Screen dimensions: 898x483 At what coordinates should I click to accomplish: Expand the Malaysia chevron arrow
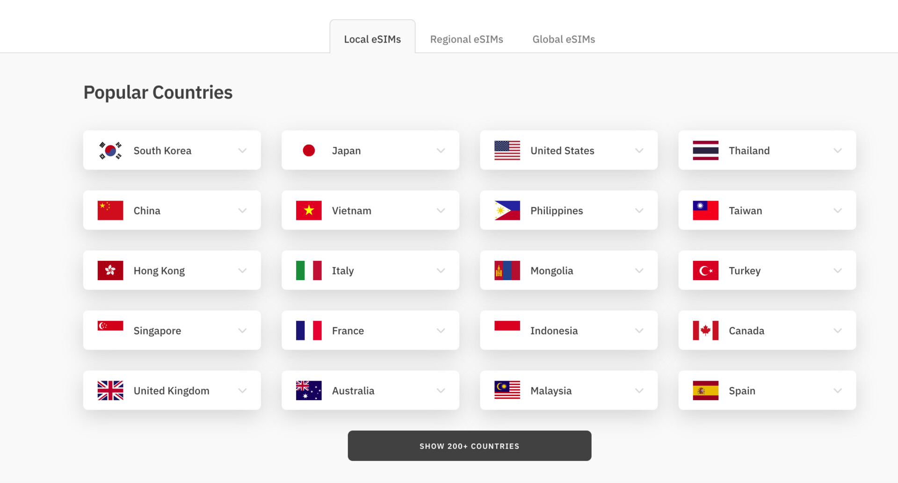coord(639,390)
